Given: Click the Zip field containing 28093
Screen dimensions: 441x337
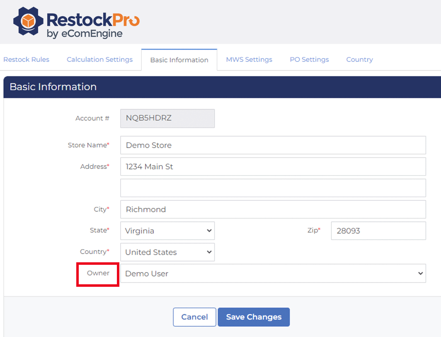Looking at the screenshot, I should pos(378,231).
